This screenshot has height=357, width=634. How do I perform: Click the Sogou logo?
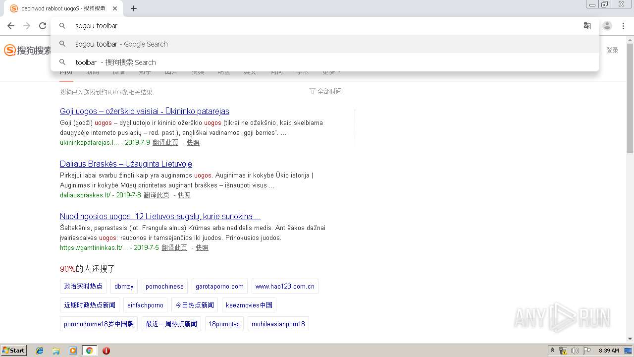click(x=28, y=50)
